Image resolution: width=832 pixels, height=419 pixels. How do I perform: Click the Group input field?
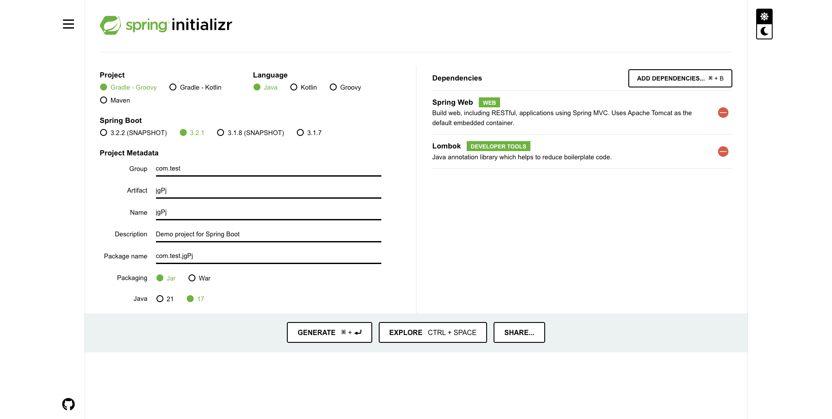pyautogui.click(x=268, y=169)
